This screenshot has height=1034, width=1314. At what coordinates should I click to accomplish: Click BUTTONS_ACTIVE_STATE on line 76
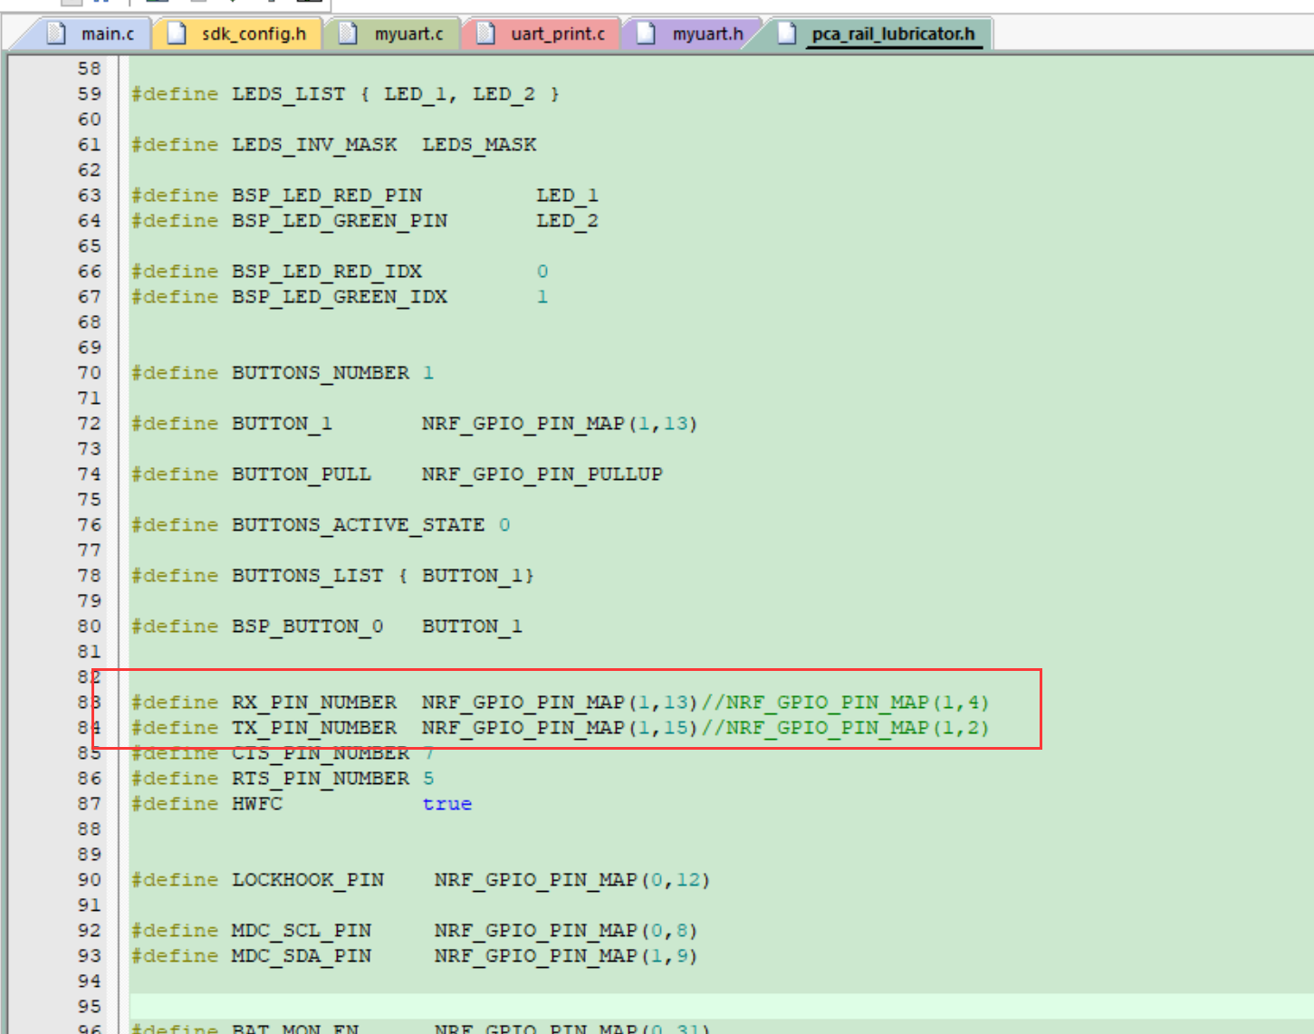point(359,525)
